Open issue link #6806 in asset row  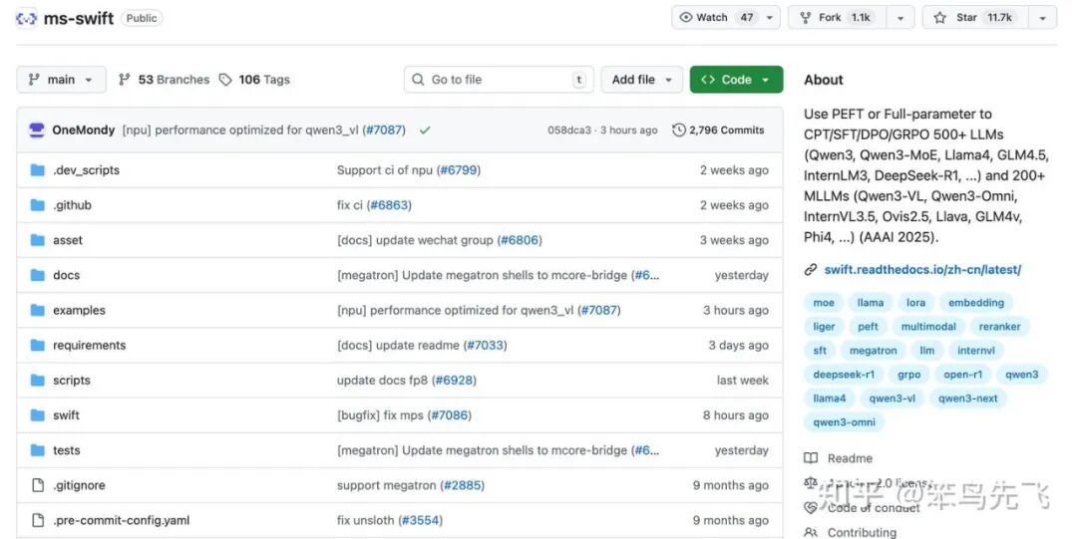tap(520, 240)
